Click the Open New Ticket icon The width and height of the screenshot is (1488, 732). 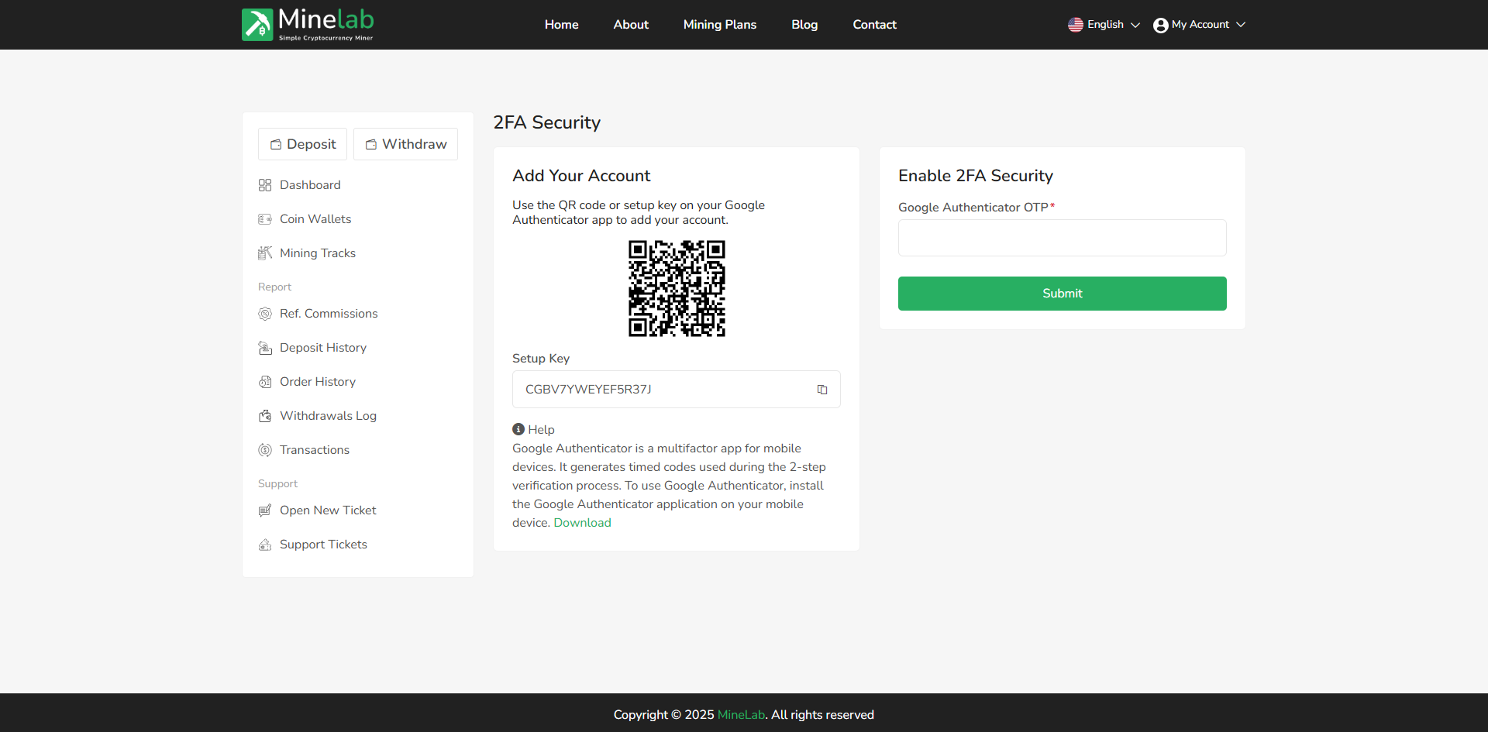[x=265, y=510]
